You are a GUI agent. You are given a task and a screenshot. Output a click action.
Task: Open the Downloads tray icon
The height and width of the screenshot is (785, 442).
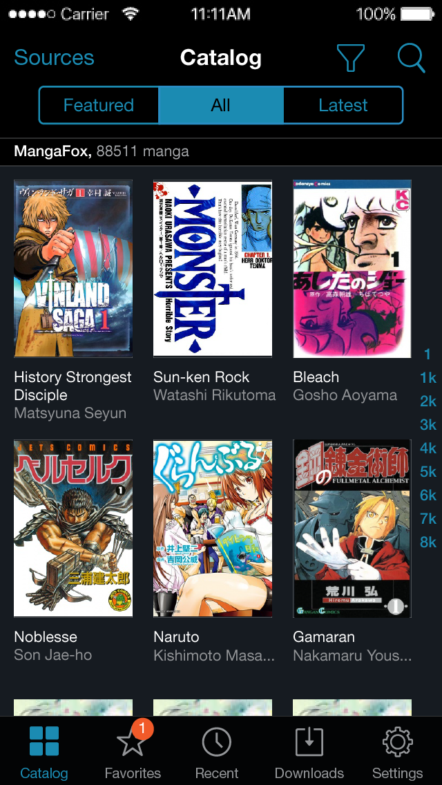[x=309, y=741]
